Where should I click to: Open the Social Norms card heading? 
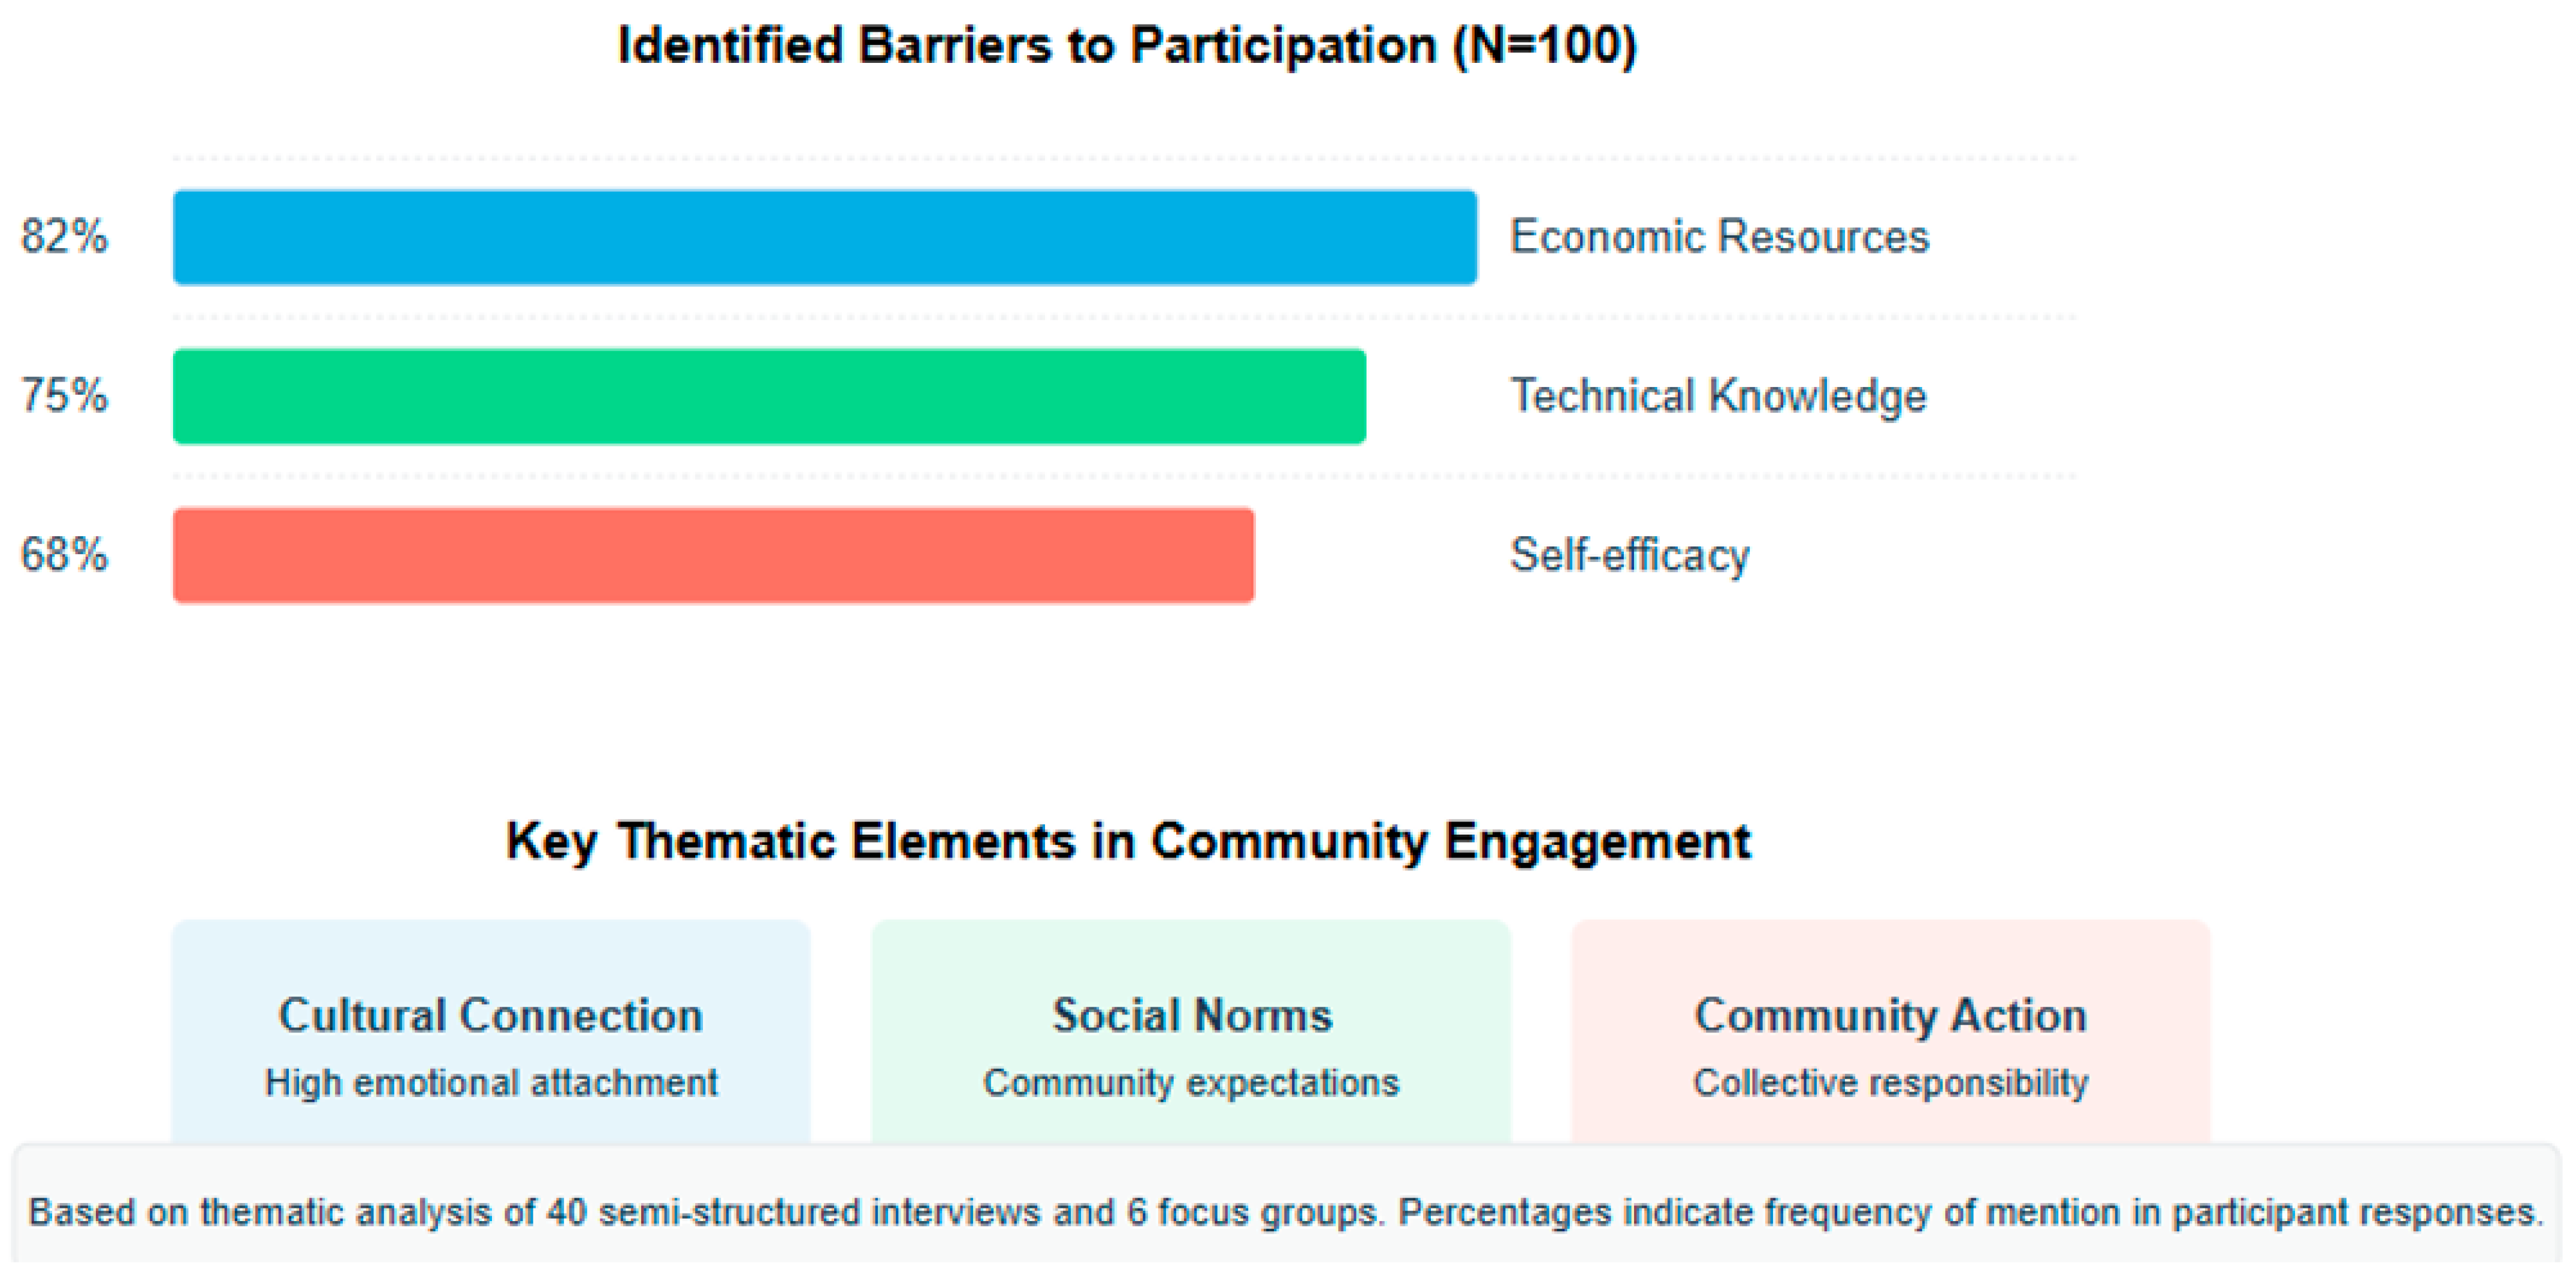coord(1192,1016)
